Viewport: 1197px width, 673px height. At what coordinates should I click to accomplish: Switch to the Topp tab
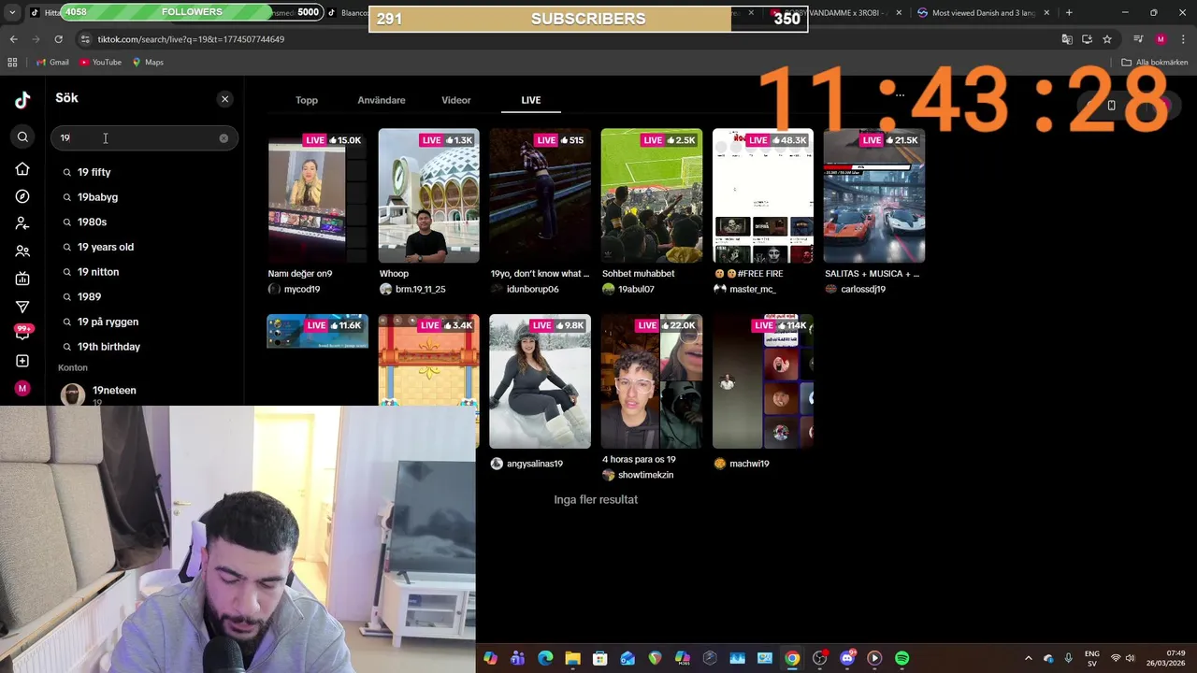point(307,100)
